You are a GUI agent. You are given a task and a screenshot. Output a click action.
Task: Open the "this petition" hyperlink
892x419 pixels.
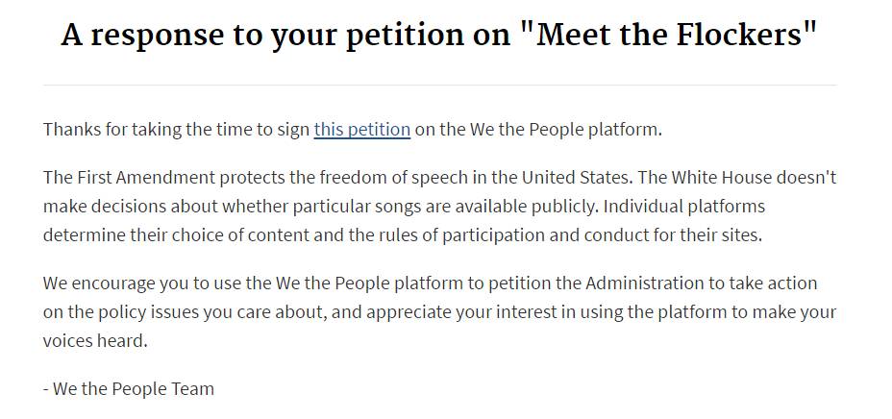tap(361, 130)
